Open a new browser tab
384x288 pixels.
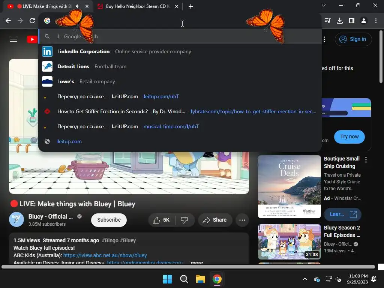point(191,6)
